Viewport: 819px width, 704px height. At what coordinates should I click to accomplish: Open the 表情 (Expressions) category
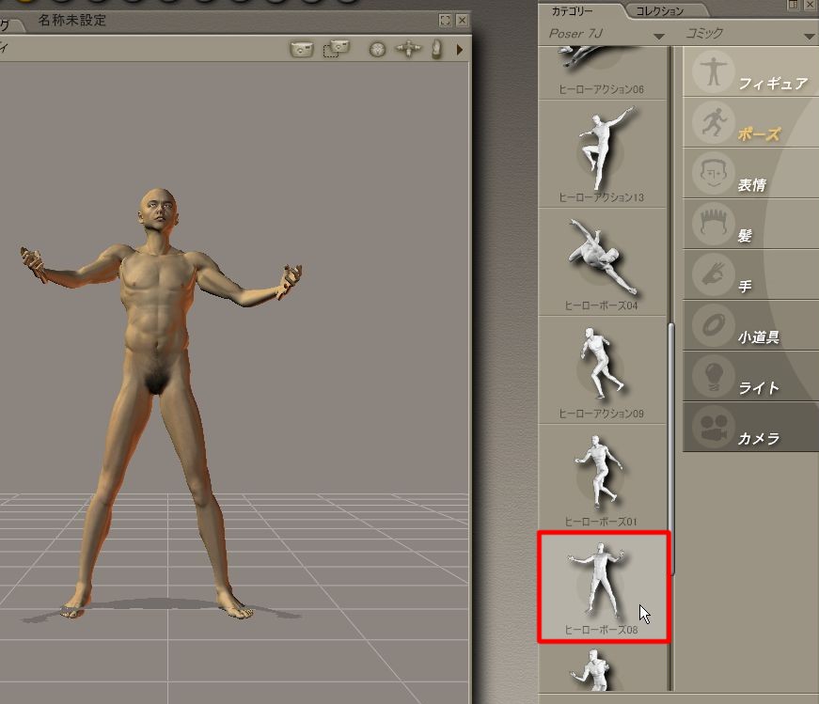pyautogui.click(x=750, y=174)
